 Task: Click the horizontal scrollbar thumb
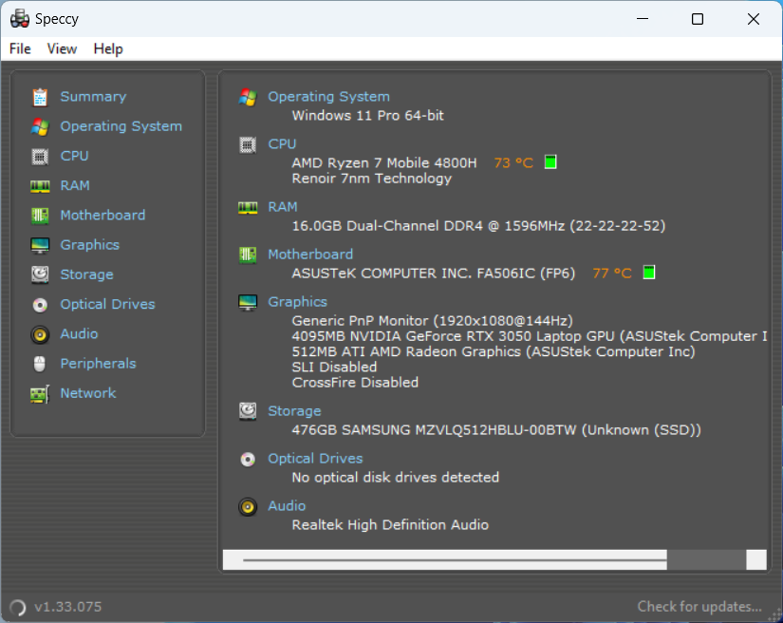[x=444, y=560]
